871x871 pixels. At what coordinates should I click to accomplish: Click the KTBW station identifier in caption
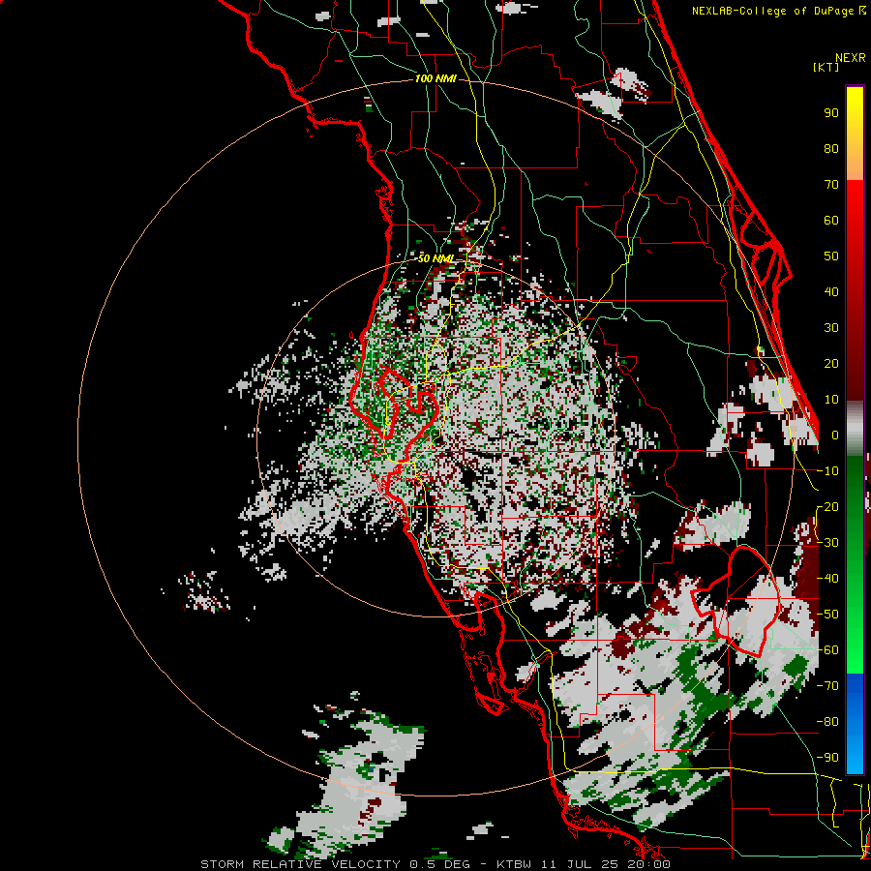click(514, 864)
